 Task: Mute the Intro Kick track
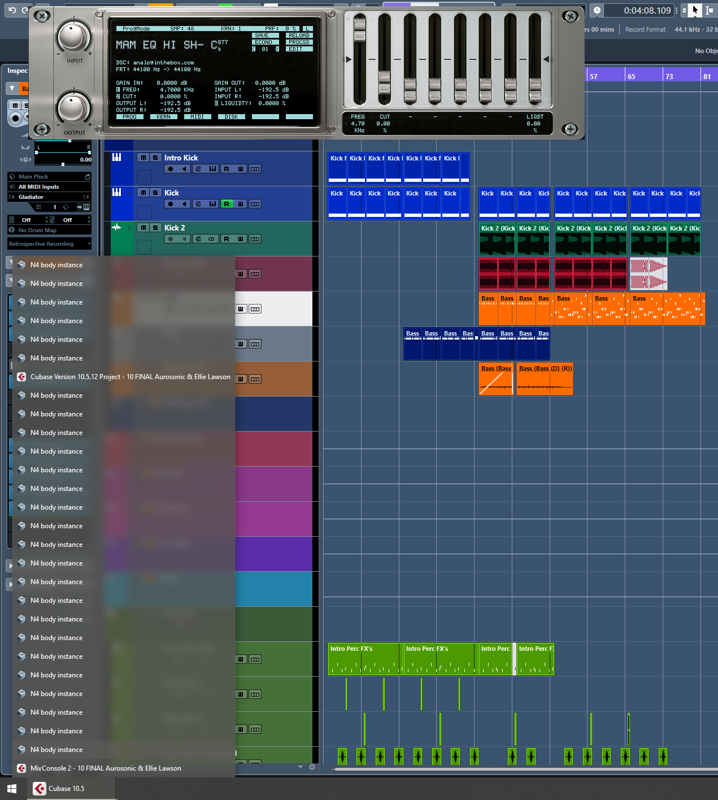[143, 158]
